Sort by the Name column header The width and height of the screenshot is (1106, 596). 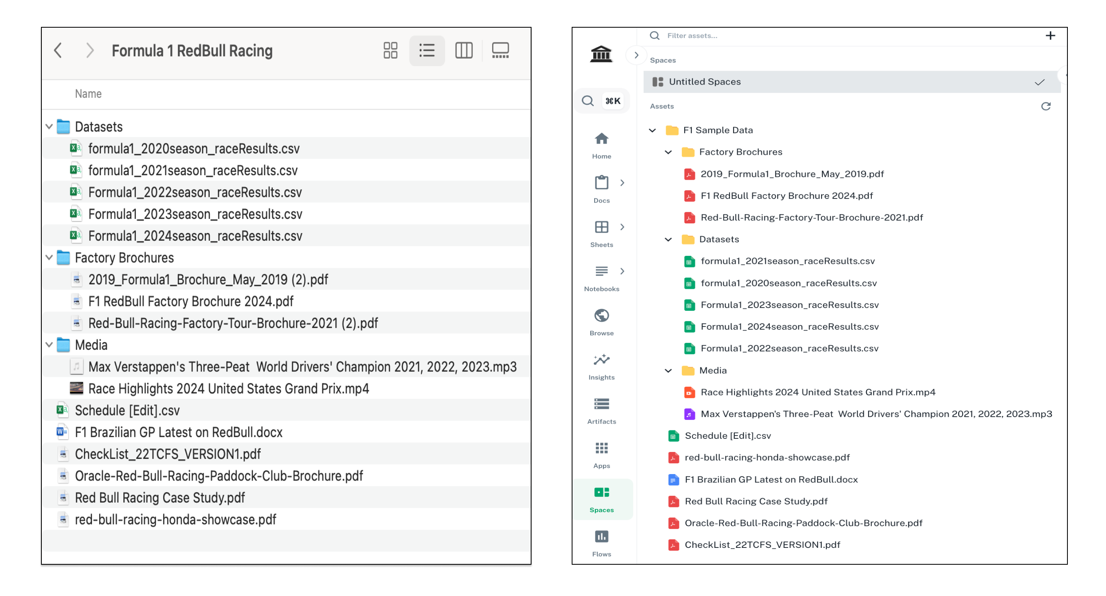88,94
